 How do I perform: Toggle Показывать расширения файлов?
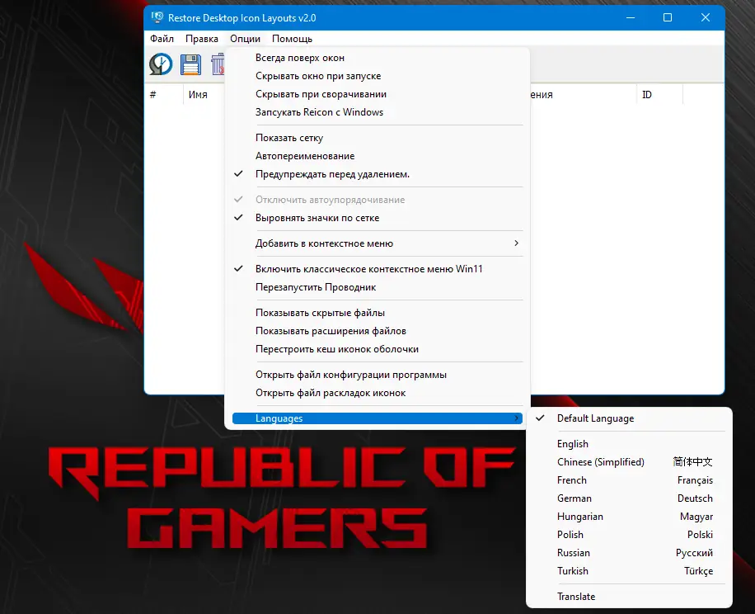coord(377,331)
